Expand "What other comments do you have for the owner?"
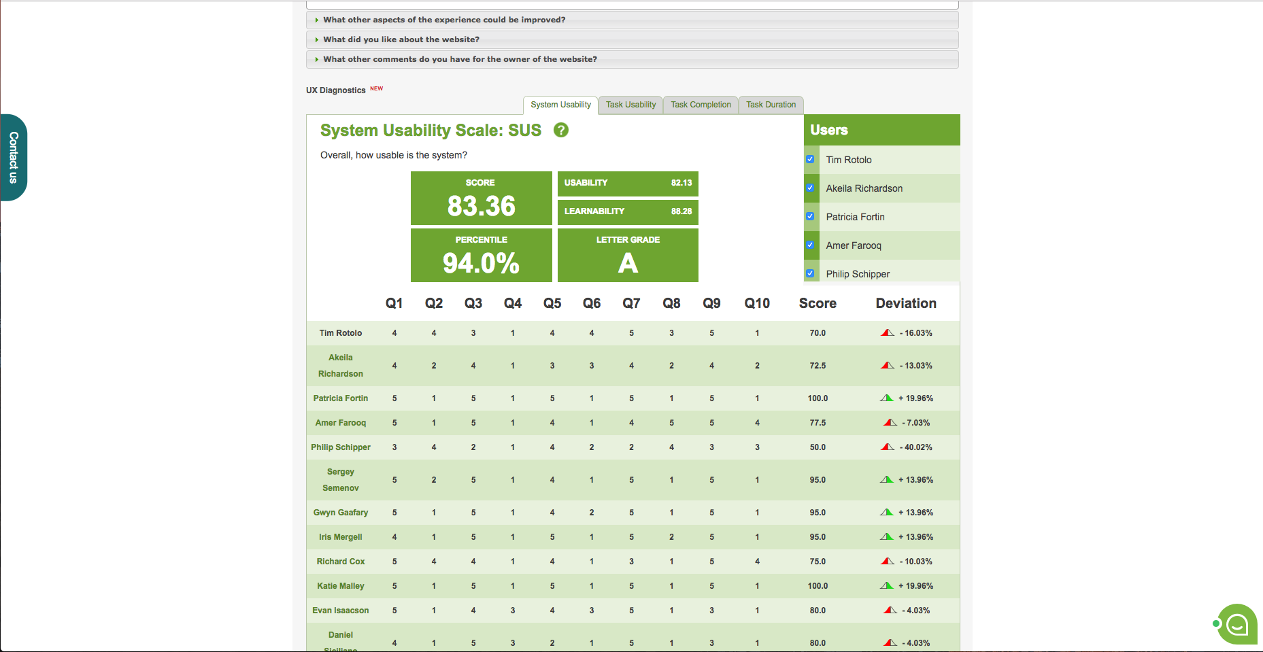Image resolution: width=1263 pixels, height=652 pixels. pyautogui.click(x=460, y=59)
